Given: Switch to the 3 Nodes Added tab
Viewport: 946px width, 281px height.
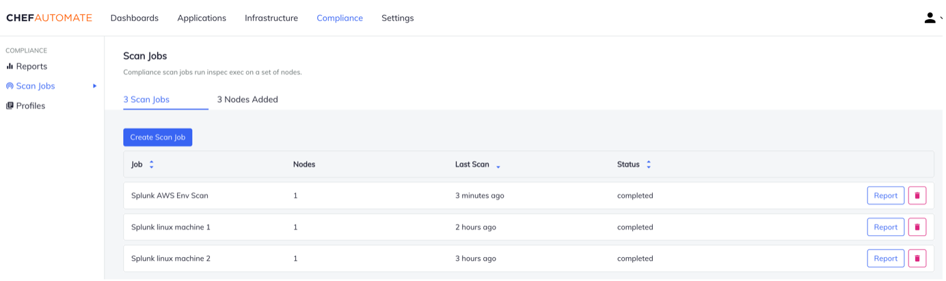Looking at the screenshot, I should [x=247, y=100].
